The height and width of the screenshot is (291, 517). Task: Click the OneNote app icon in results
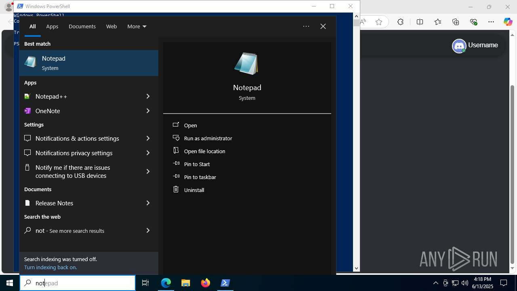click(27, 111)
